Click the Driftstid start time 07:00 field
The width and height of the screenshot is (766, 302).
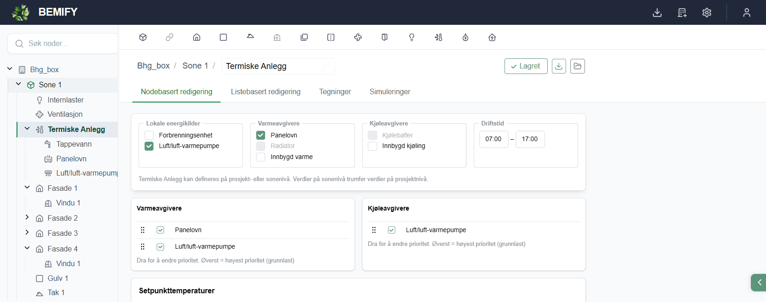pos(494,139)
